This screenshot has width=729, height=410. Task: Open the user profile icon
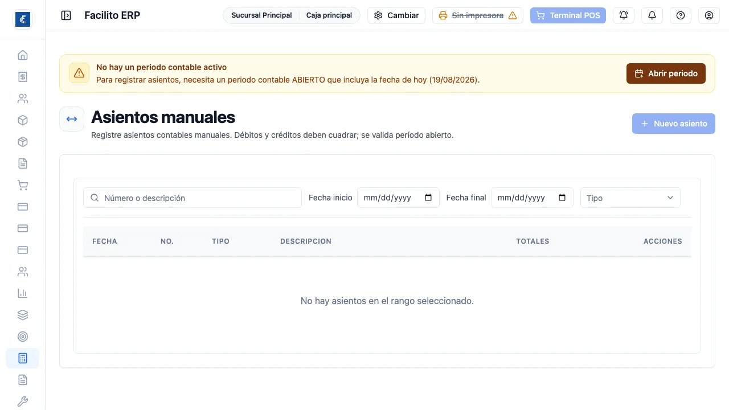709,15
